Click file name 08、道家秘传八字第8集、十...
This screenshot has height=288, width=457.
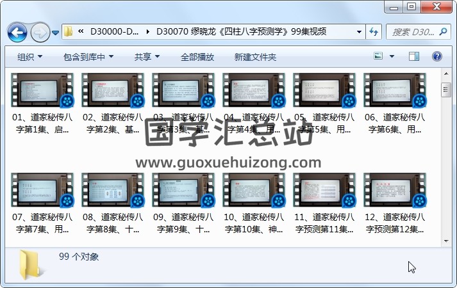click(113, 223)
